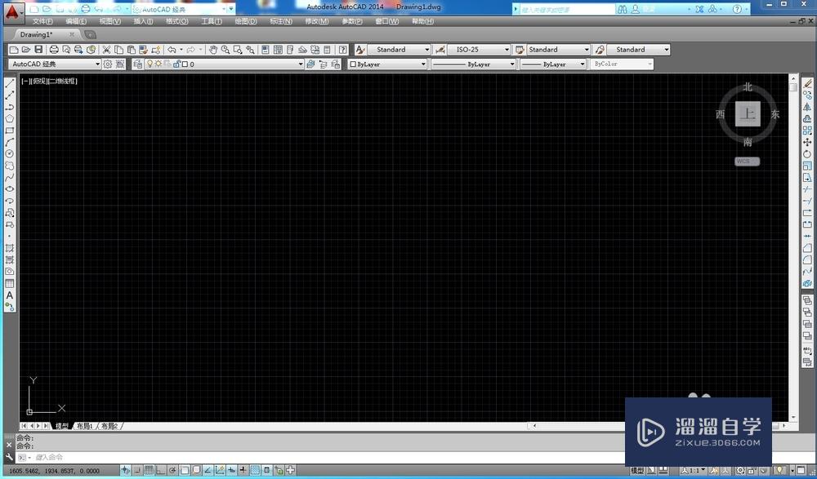Switch to the 布局2 layout tab

(x=109, y=426)
